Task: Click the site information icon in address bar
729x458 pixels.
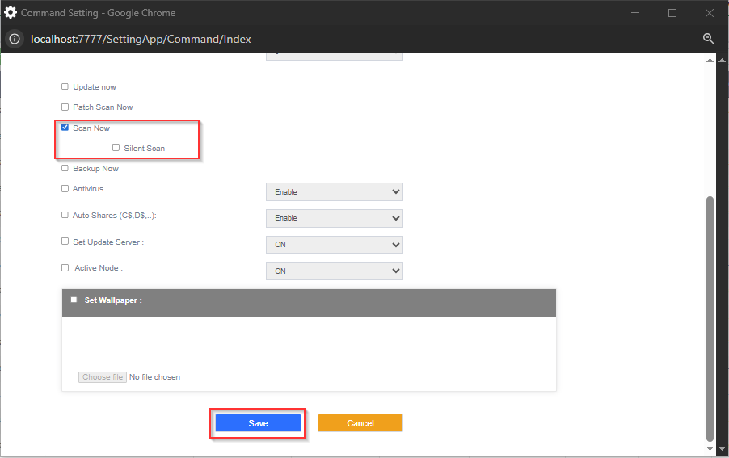Action: [14, 39]
